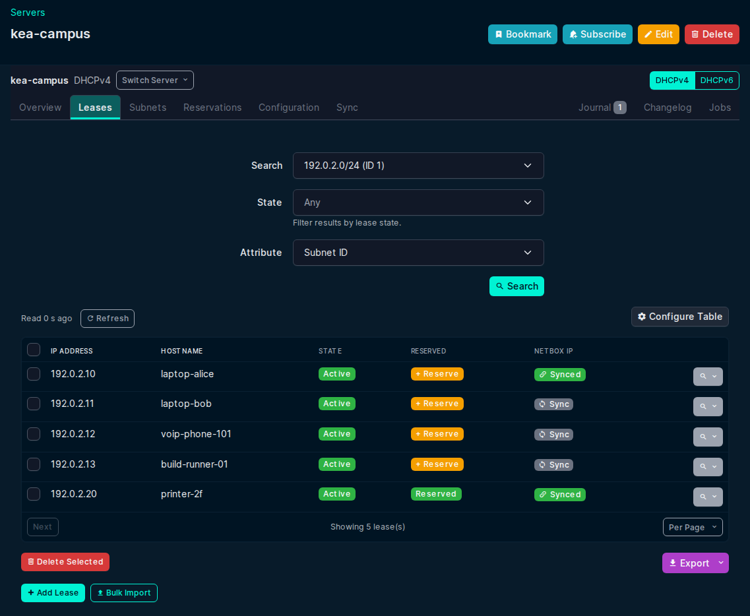Click IP address 192.0.2.12
The width and height of the screenshot is (750, 616).
[73, 434]
